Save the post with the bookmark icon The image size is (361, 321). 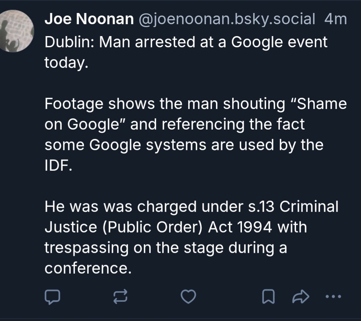(x=268, y=297)
